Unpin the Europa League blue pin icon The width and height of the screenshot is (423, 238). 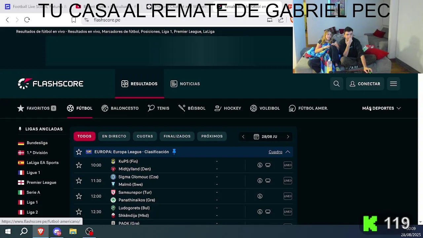(174, 152)
